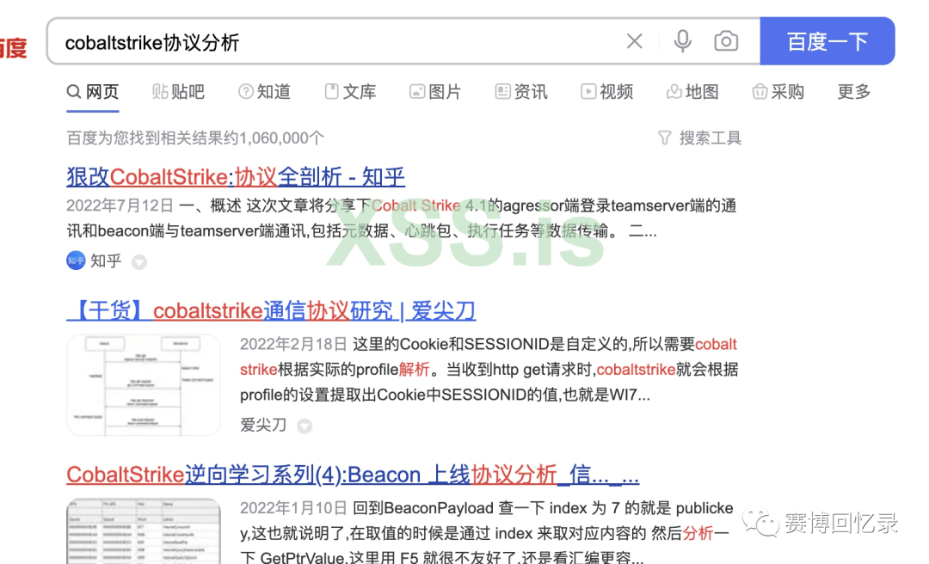The height and width of the screenshot is (564, 929).
Task: Open the 采购 tab
Action: click(x=778, y=92)
